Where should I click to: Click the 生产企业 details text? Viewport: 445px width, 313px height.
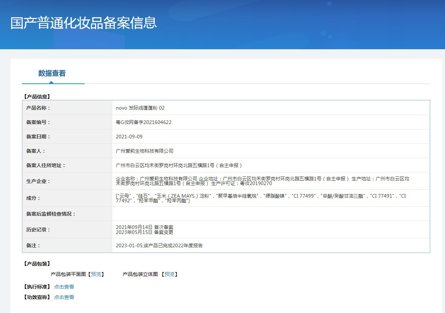(262, 181)
